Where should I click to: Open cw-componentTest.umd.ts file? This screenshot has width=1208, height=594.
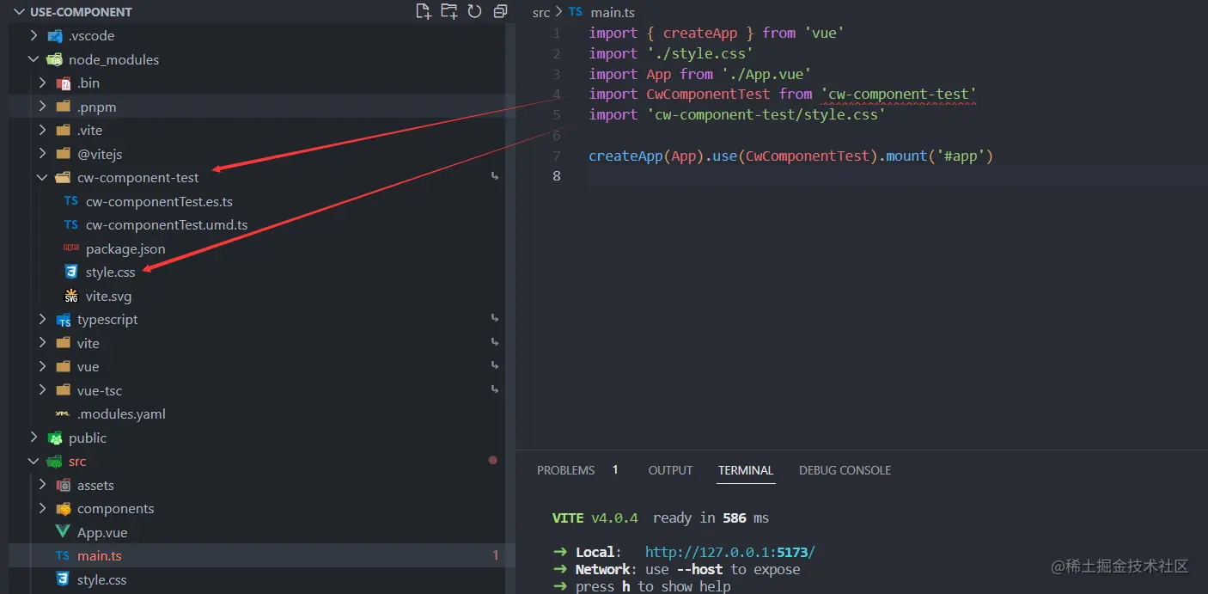[167, 225]
